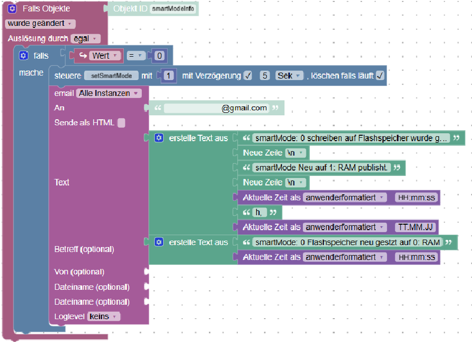Click the gear icon on Falls Objekte block

(x=12, y=9)
